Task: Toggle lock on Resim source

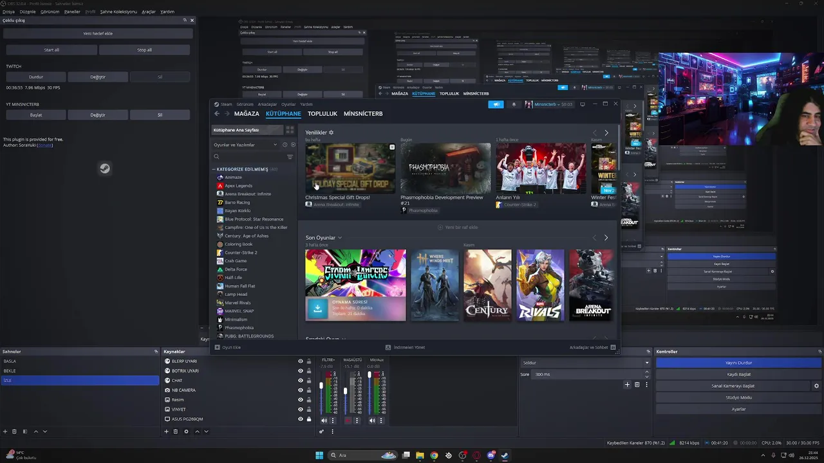Action: (309, 400)
